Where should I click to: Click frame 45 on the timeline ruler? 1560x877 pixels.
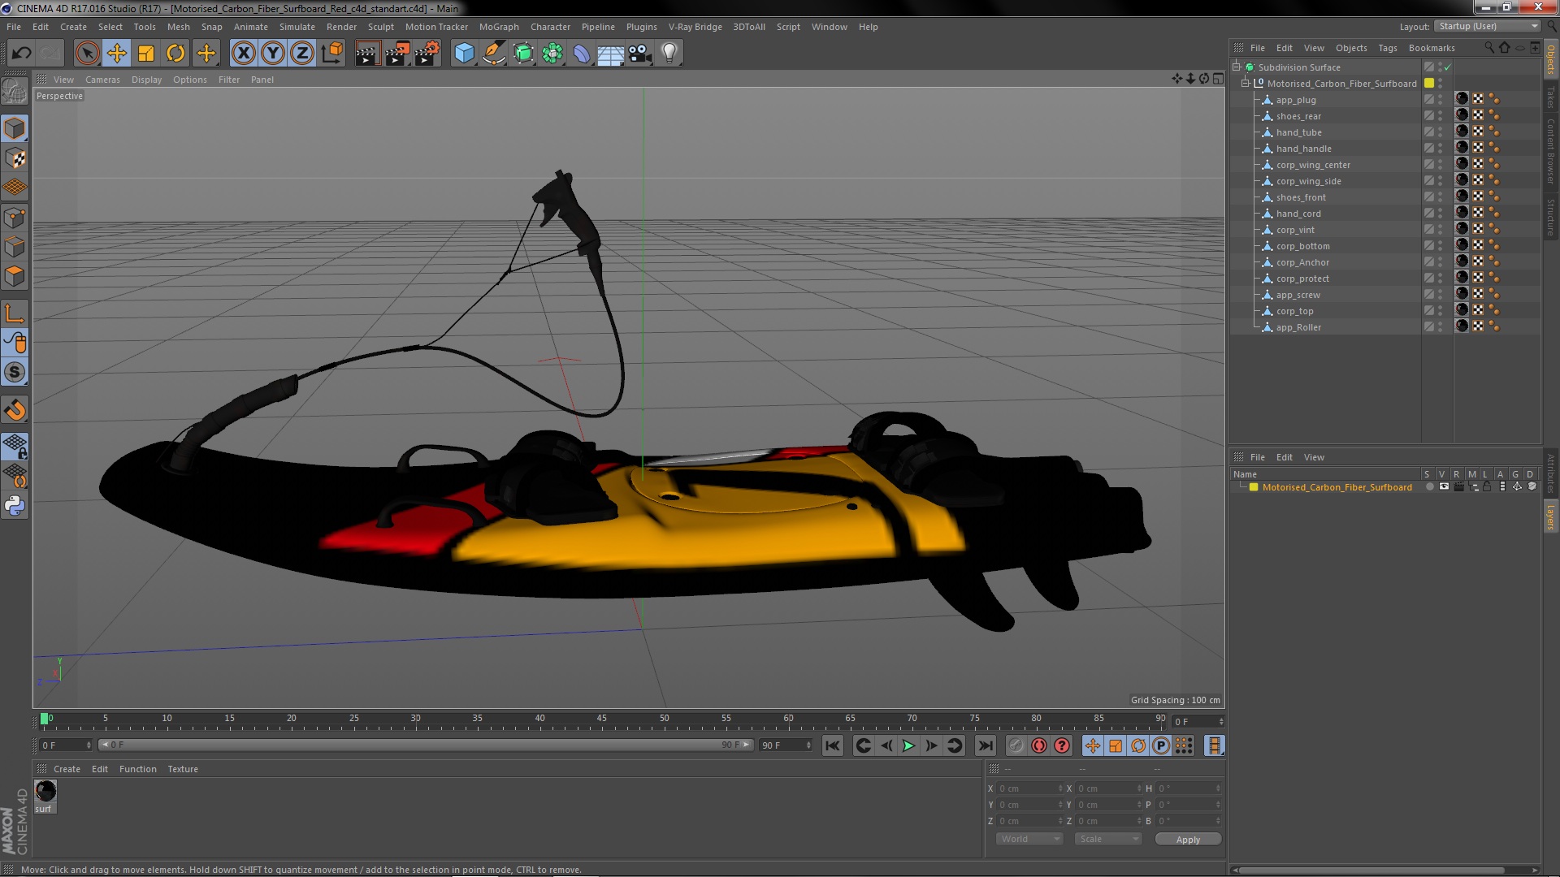click(x=602, y=720)
